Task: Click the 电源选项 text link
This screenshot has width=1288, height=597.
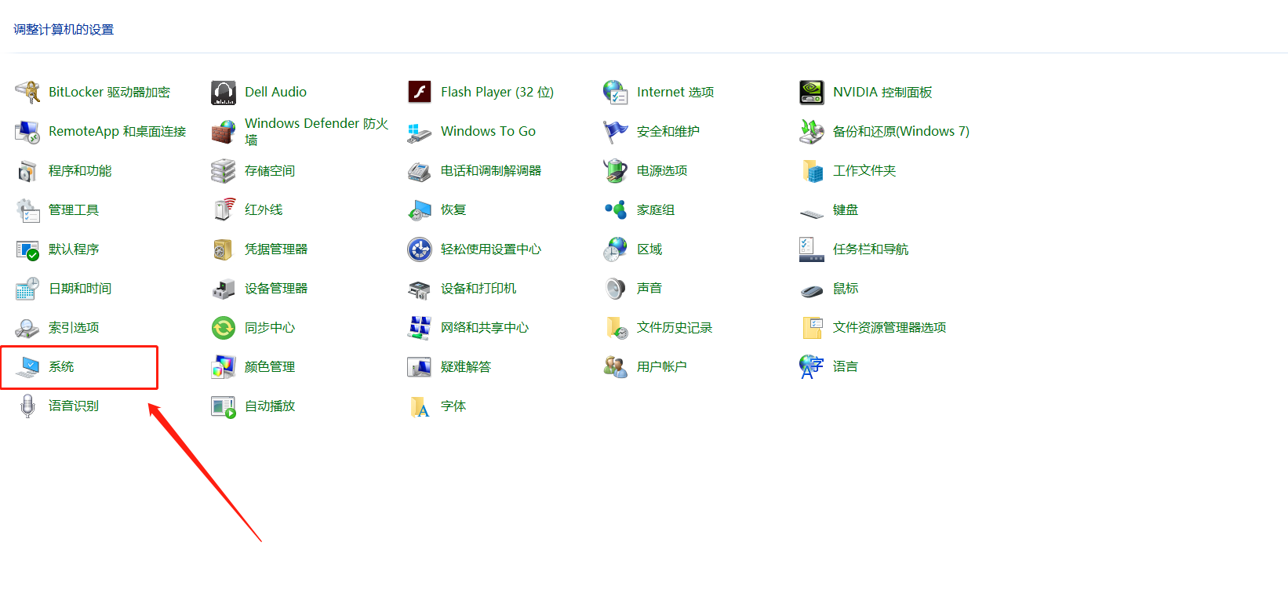Action: point(661,171)
